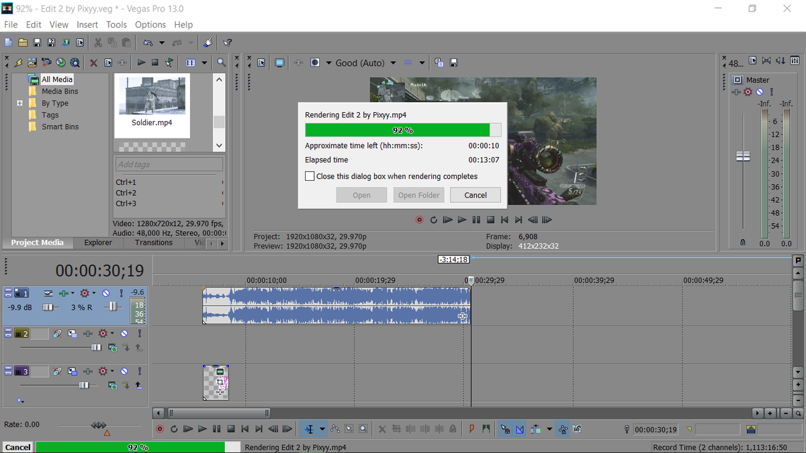Open the Tools menu

pyautogui.click(x=116, y=24)
